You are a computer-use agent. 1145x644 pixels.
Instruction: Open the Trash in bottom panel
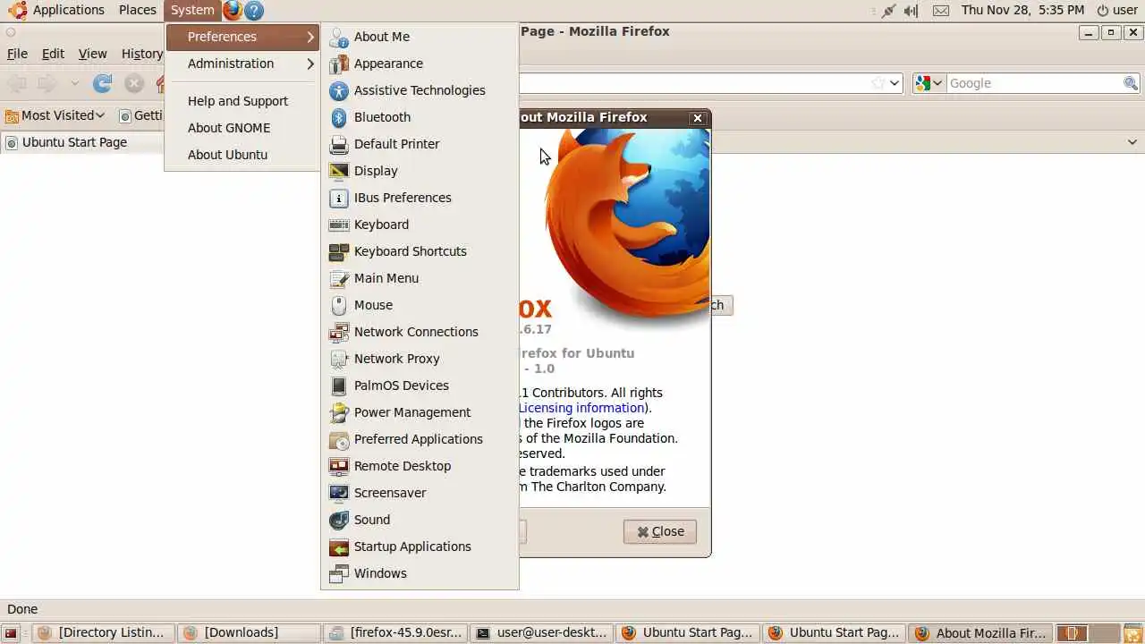point(1132,632)
